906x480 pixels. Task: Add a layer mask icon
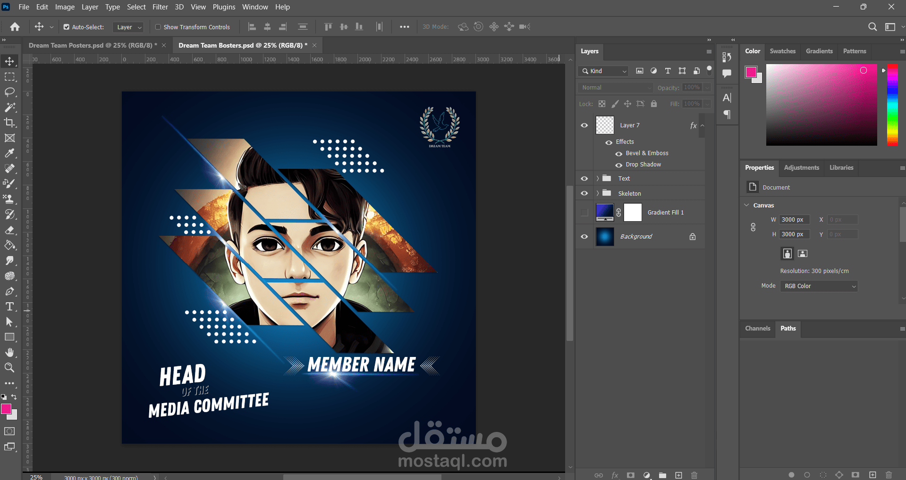(631, 475)
